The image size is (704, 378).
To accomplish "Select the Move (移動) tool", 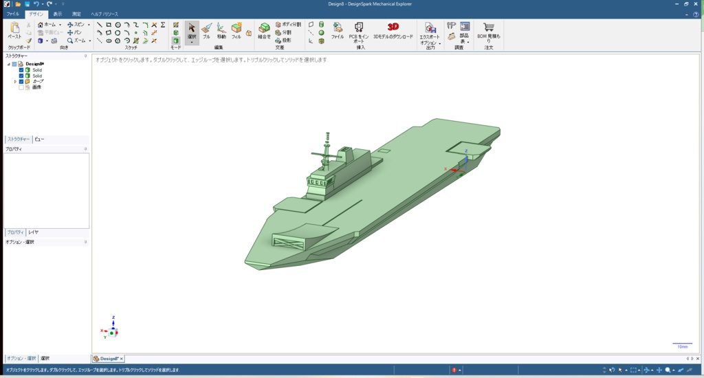I will click(x=221, y=31).
